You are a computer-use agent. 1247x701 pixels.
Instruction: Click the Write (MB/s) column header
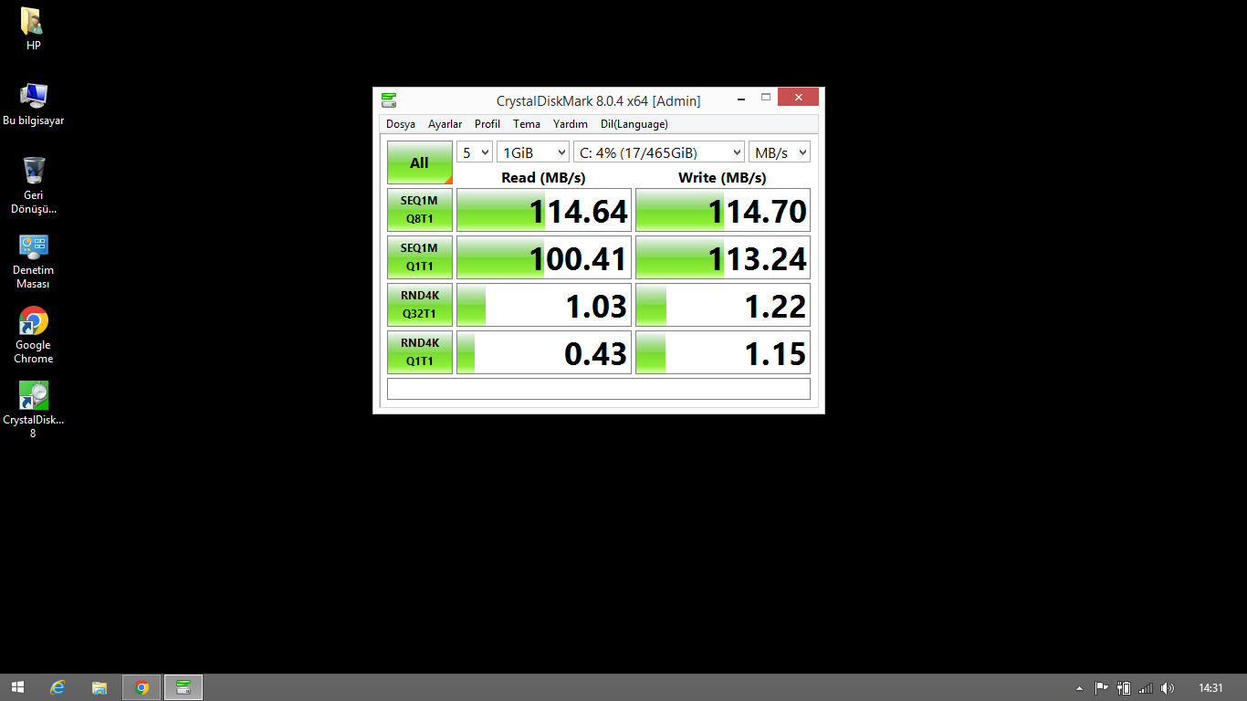pyautogui.click(x=723, y=177)
